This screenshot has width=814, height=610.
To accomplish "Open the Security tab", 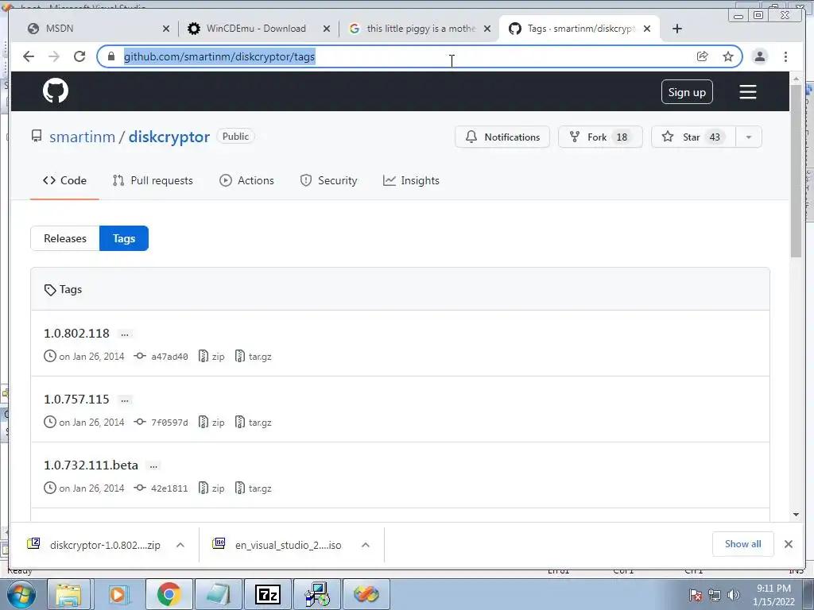I will pos(328,180).
